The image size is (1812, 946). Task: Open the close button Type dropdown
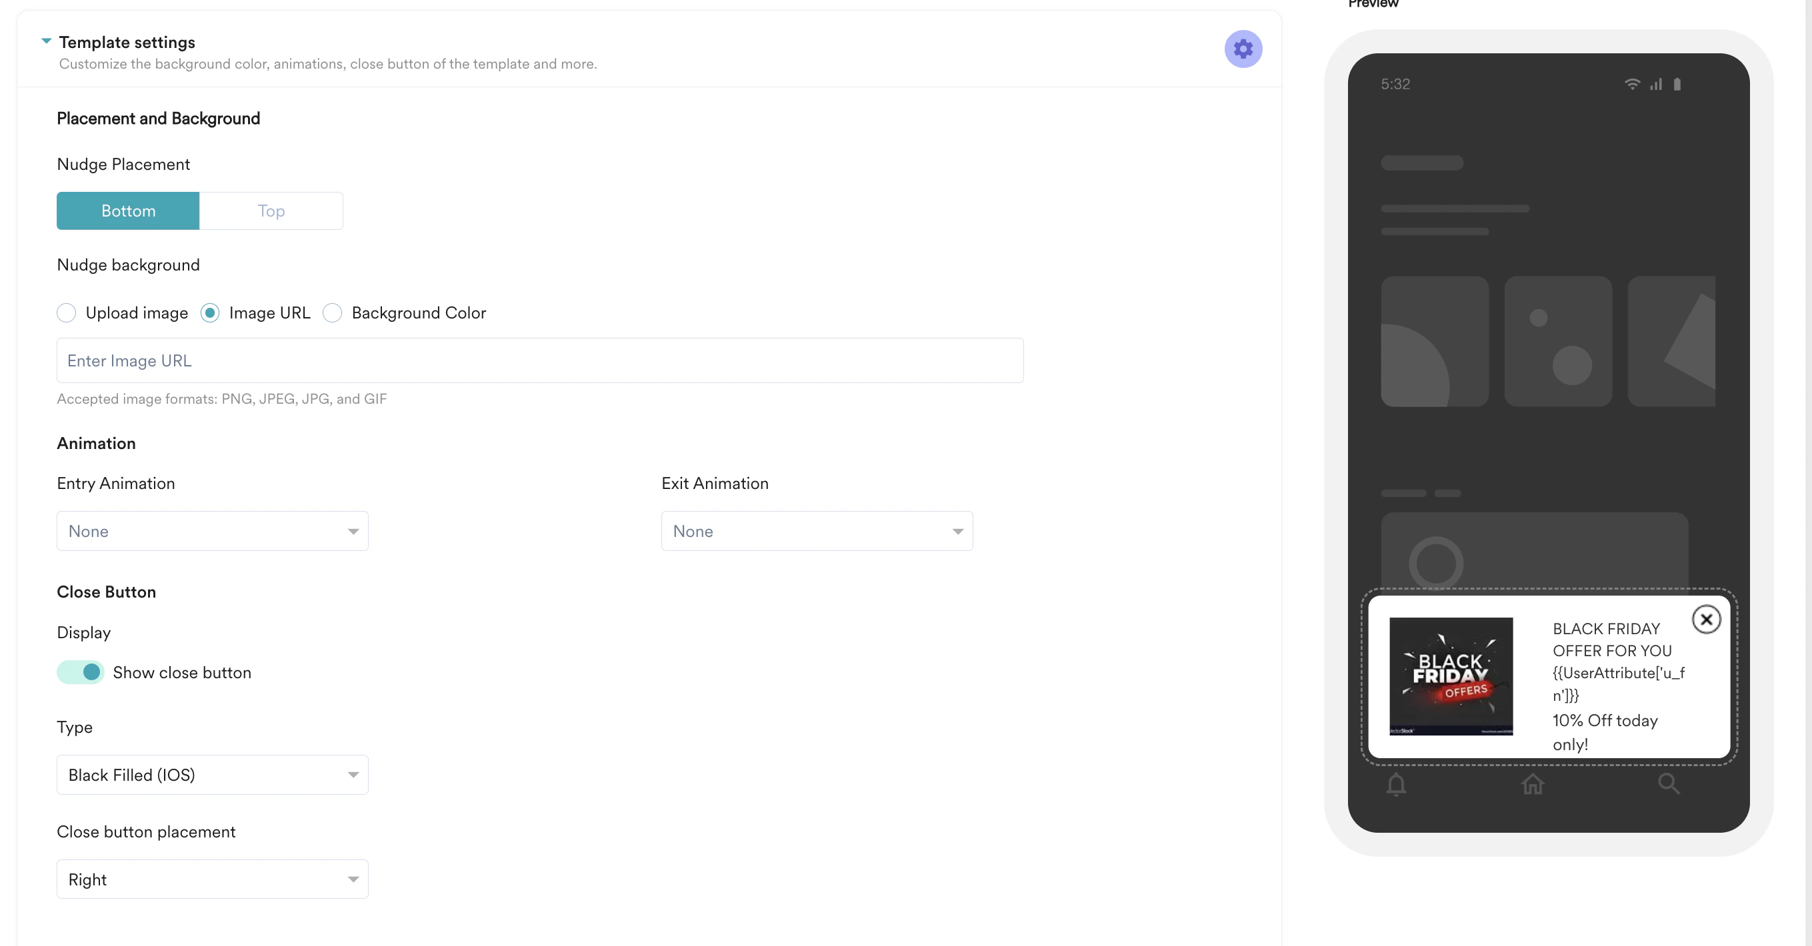coord(212,775)
